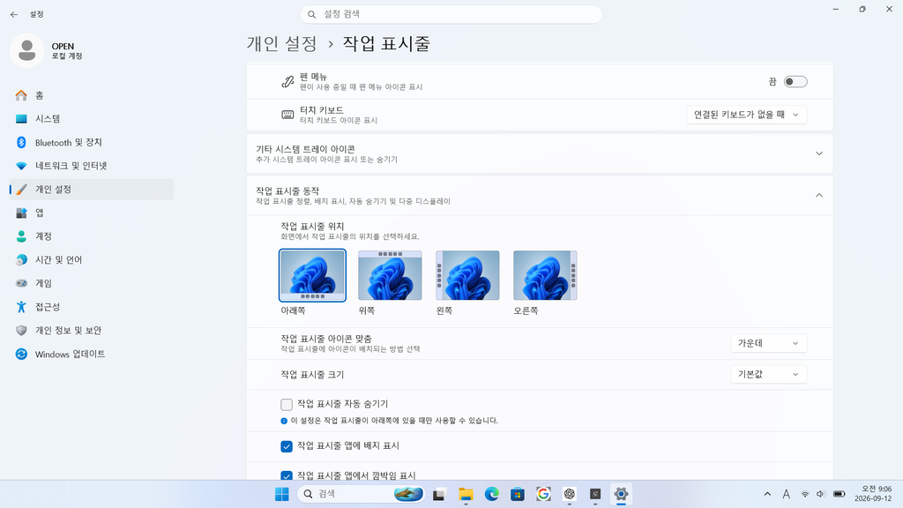Open 개인 정보 및 보안 settings
The image size is (903, 508).
point(91,331)
